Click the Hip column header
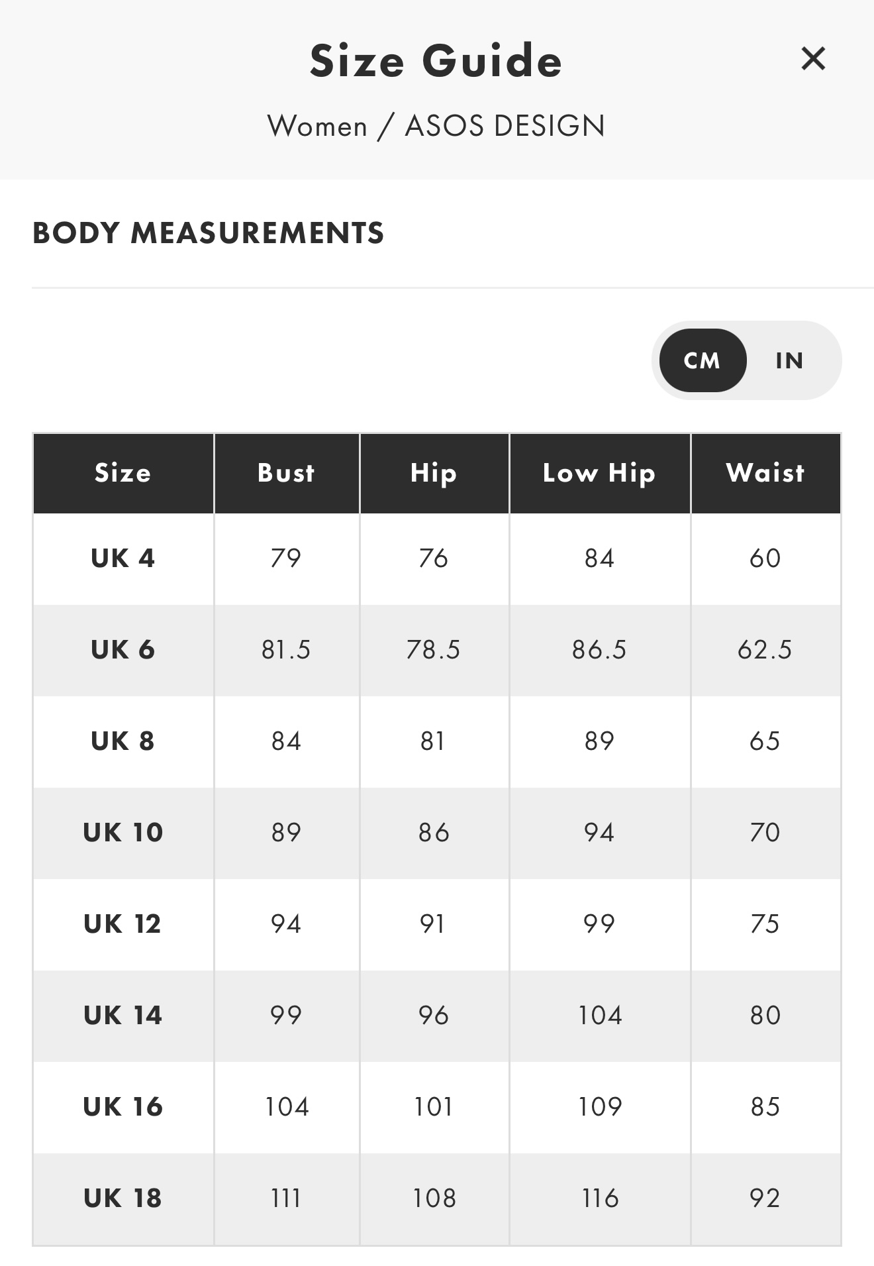This screenshot has height=1266, width=874. click(x=434, y=473)
